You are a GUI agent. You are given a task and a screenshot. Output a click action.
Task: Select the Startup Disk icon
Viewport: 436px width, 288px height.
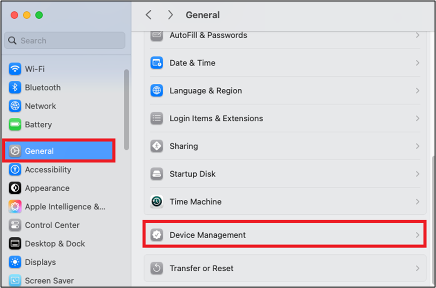[157, 174]
